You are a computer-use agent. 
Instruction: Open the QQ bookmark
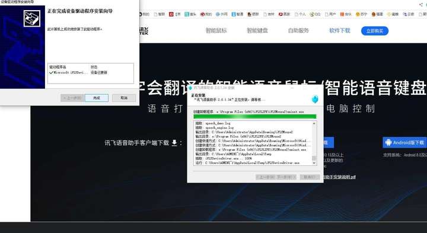click(x=315, y=14)
